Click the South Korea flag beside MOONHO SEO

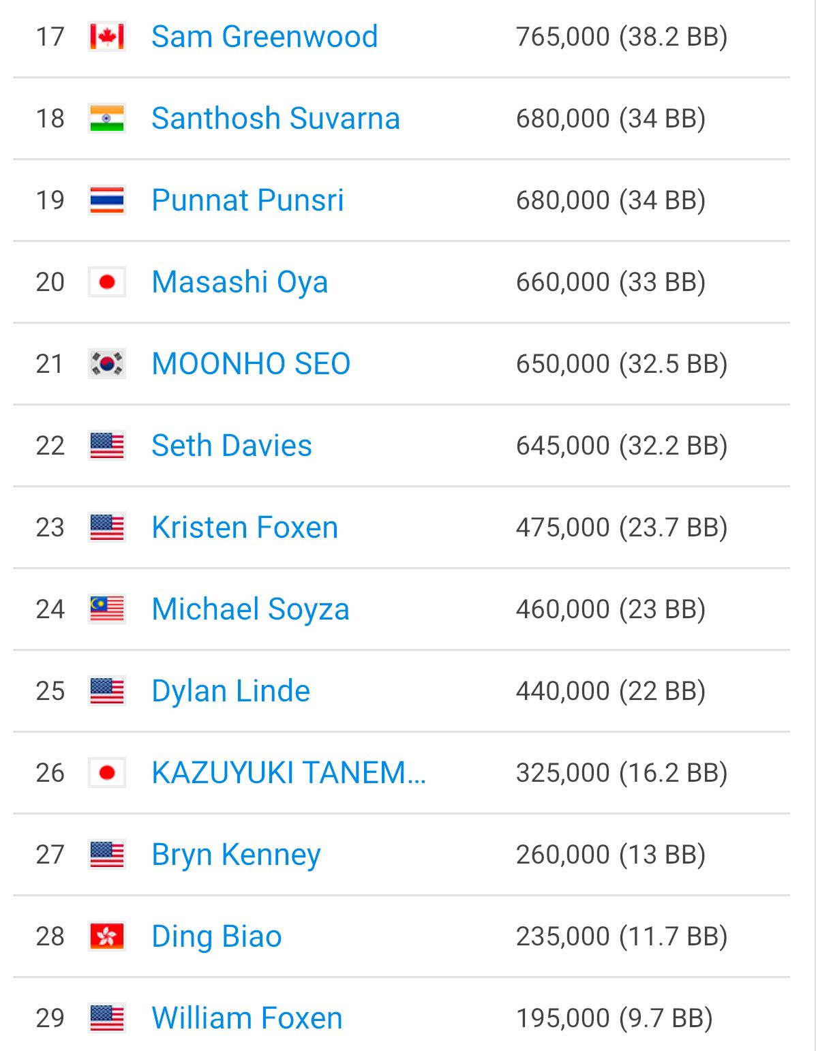click(x=107, y=364)
